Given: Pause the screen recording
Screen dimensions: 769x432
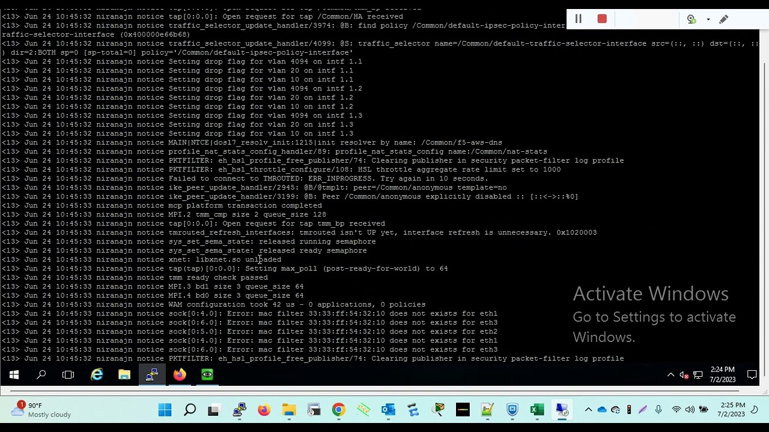Looking at the screenshot, I should point(578,19).
